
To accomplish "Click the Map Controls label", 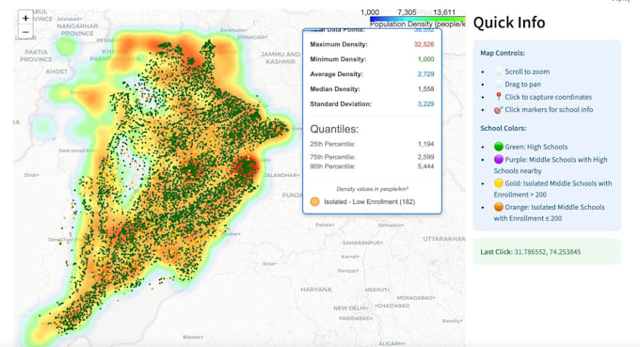I will pyautogui.click(x=503, y=53).
